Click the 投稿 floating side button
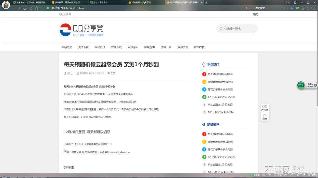This screenshot has width=318, height=178. pos(265,117)
